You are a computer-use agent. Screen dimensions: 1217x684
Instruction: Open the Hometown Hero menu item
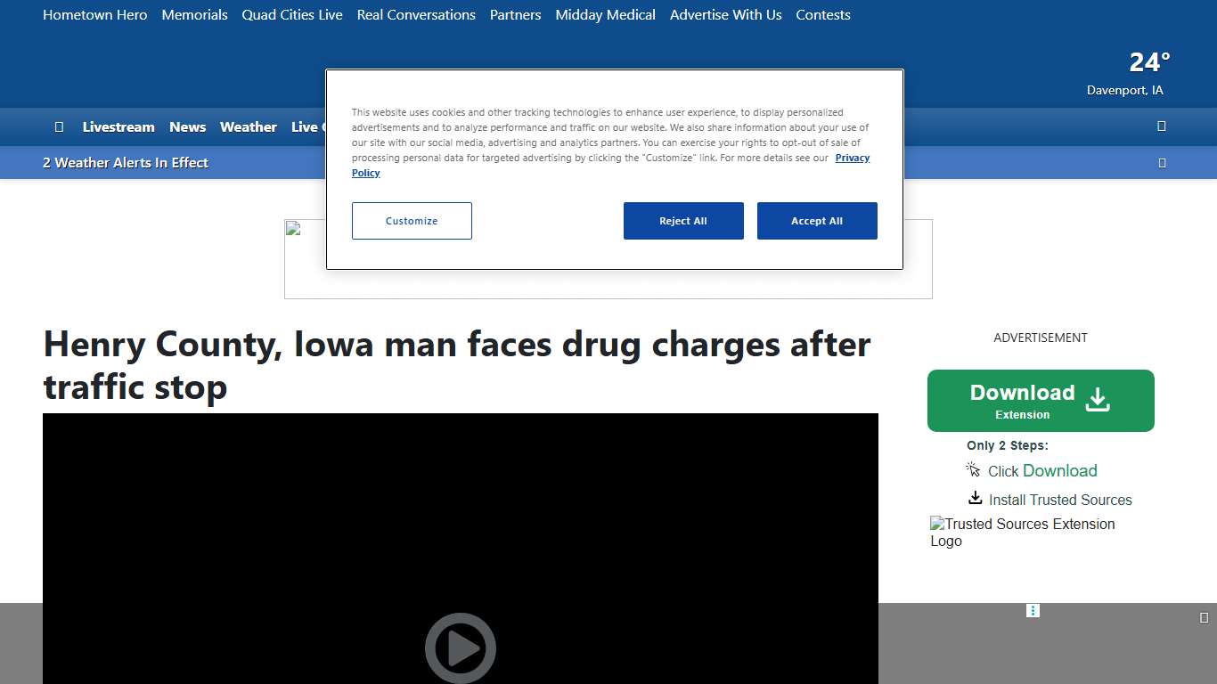(x=94, y=14)
